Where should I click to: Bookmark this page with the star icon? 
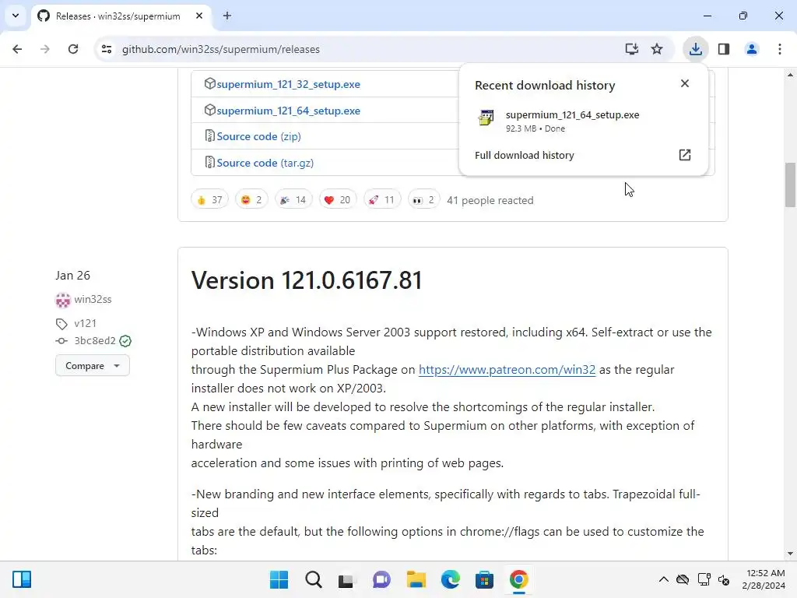pyautogui.click(x=657, y=49)
